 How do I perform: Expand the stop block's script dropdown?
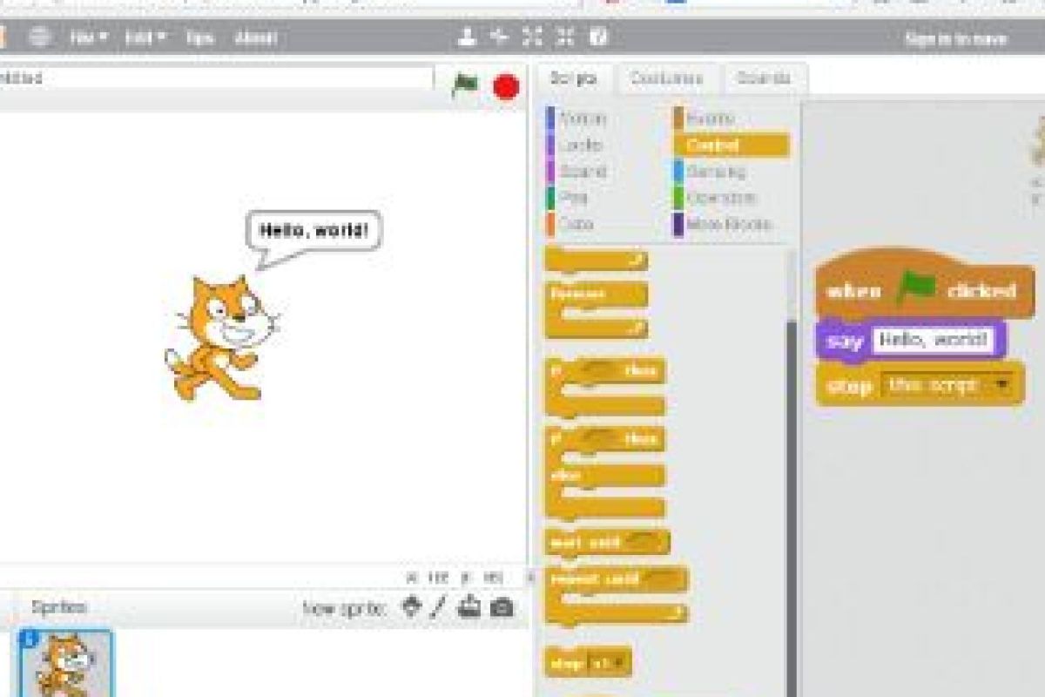point(1005,384)
